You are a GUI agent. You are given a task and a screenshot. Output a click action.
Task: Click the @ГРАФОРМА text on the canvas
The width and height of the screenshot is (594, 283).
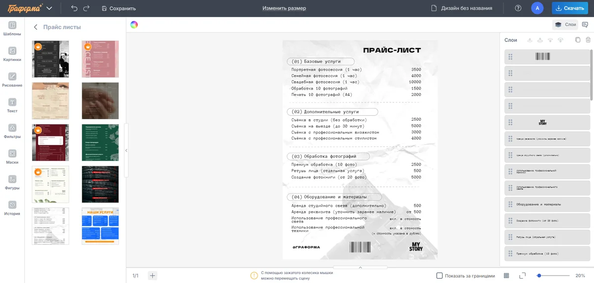306,247
